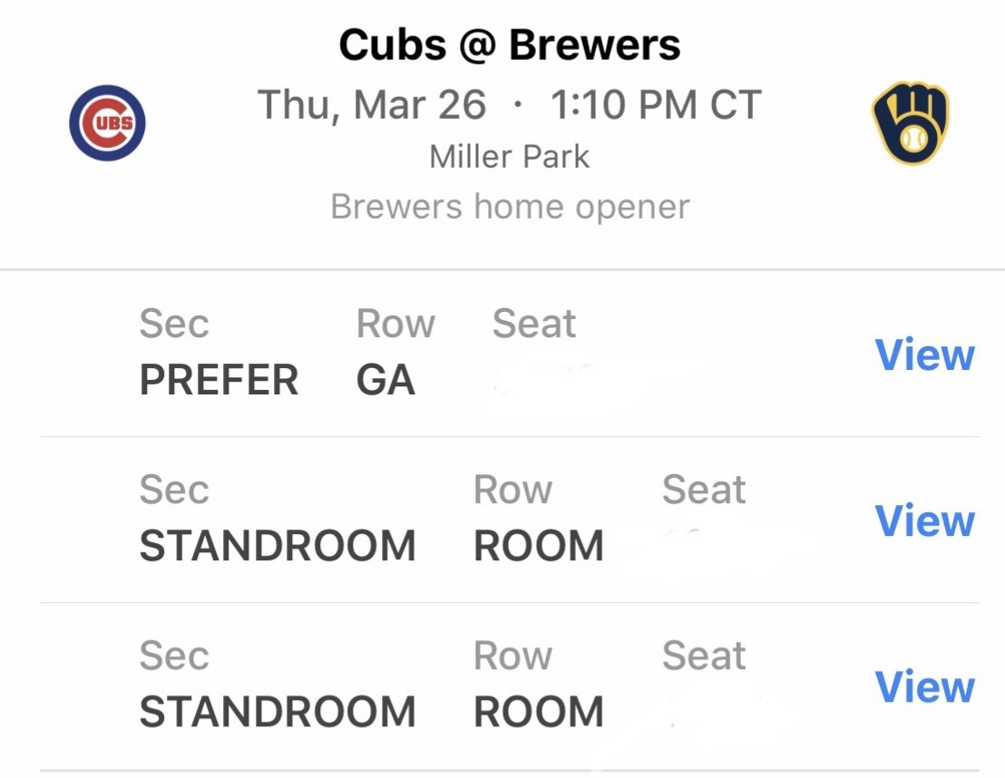This screenshot has height=778, width=1005.
Task: Select STANDROOM section in the third ticket
Action: tap(278, 712)
